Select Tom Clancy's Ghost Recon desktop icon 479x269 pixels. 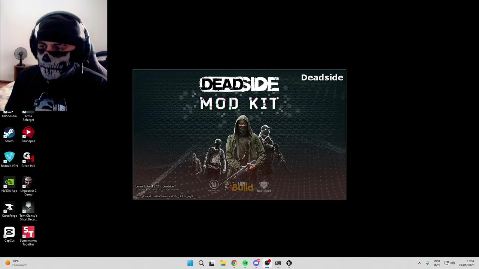tap(28, 211)
